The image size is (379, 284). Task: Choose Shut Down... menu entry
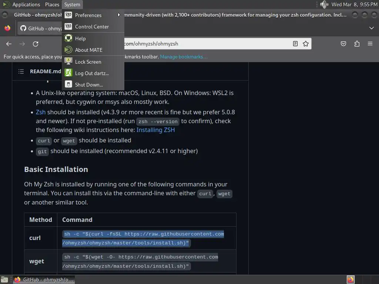tap(93, 85)
